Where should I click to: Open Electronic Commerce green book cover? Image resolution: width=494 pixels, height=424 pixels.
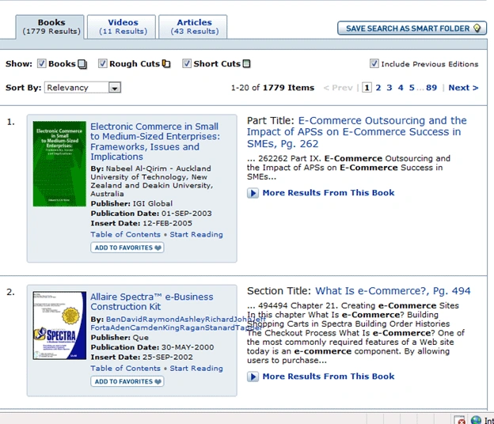click(59, 164)
